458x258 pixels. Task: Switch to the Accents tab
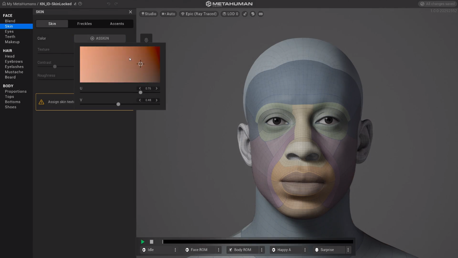117,24
